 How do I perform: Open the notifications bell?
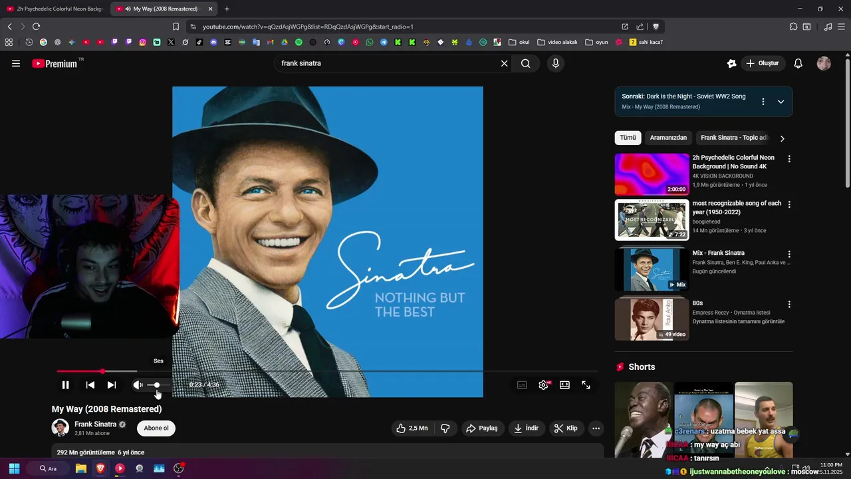pyautogui.click(x=798, y=63)
